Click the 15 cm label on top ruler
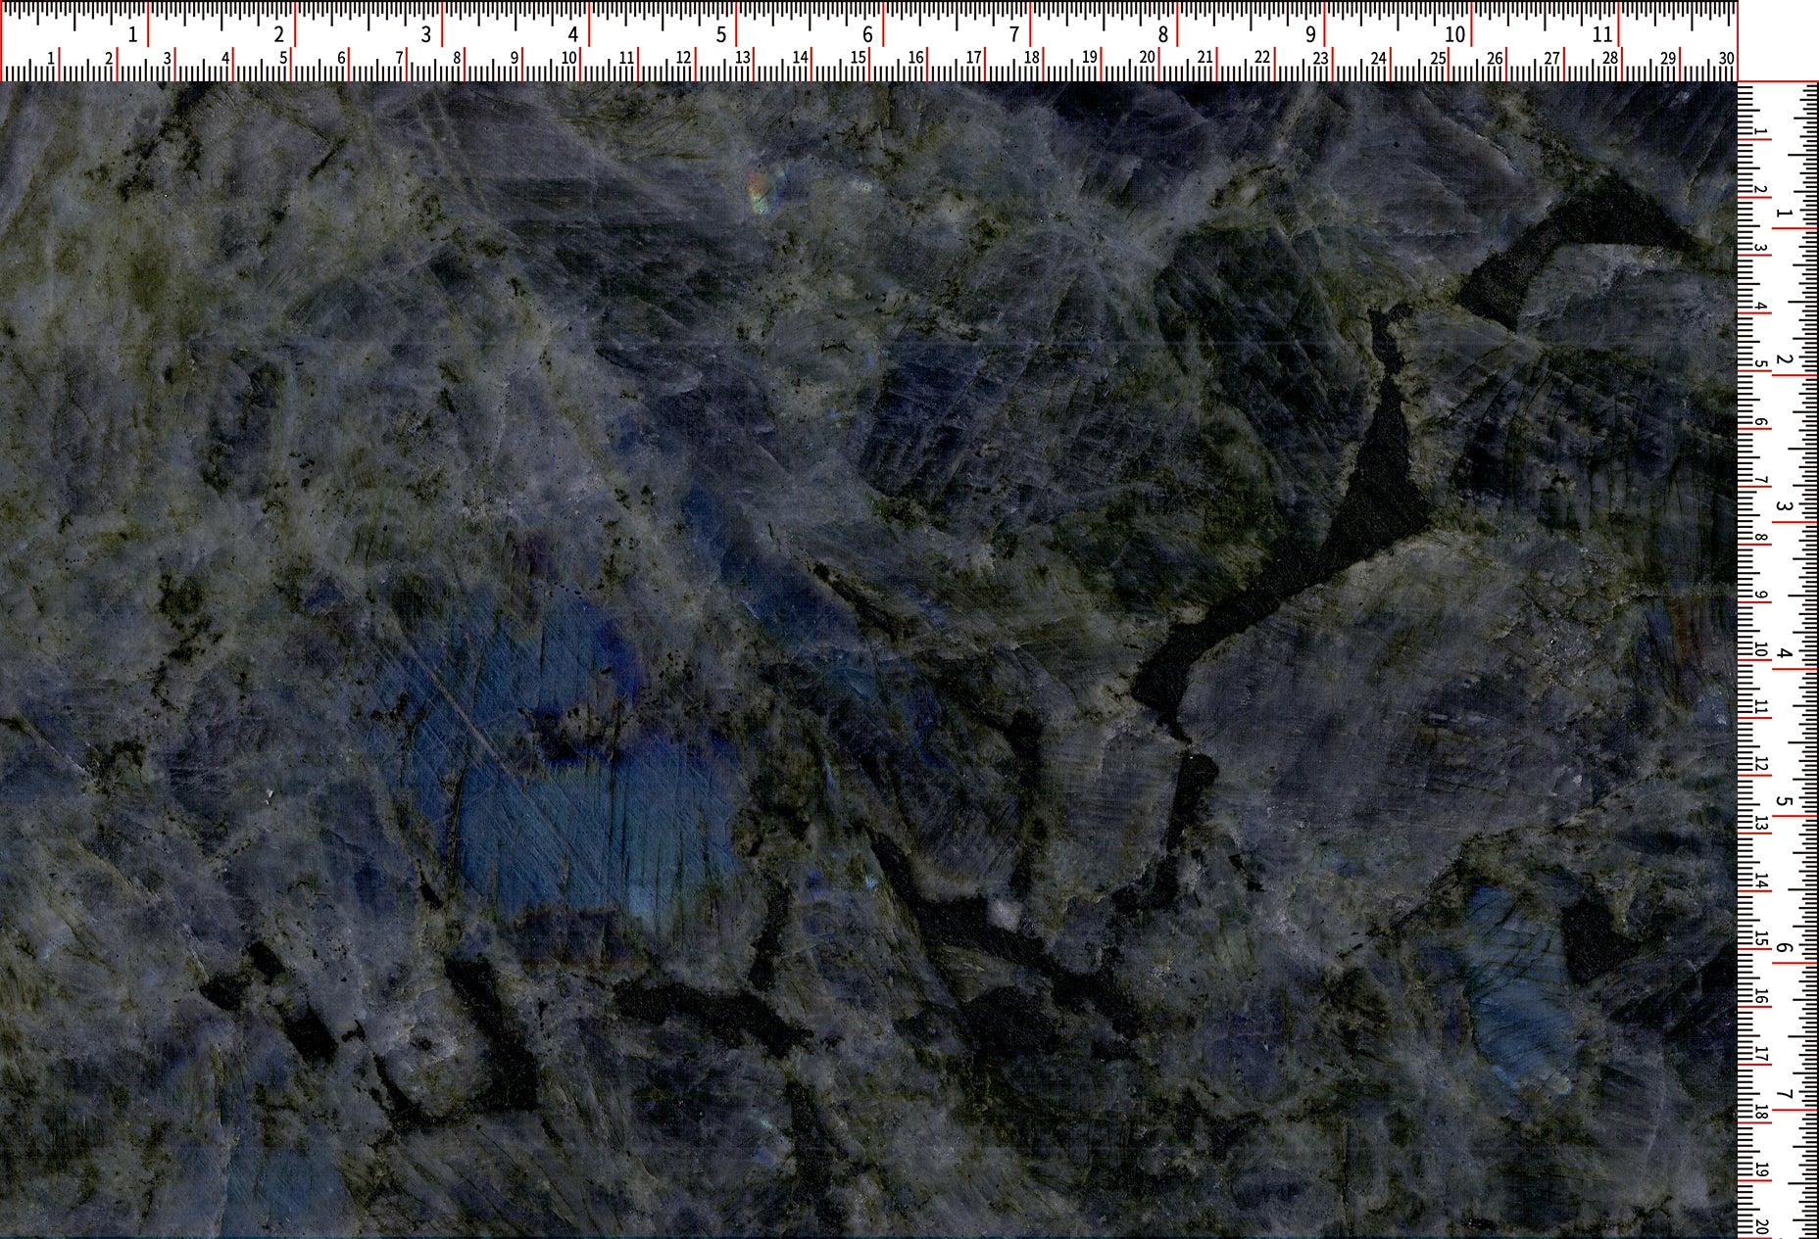 pos(858,59)
